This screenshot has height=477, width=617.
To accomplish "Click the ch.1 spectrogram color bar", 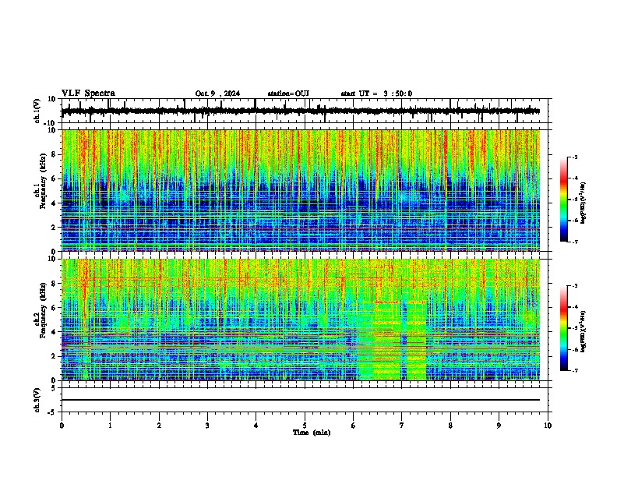I will coord(563,200).
